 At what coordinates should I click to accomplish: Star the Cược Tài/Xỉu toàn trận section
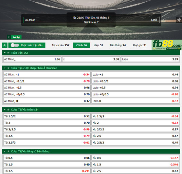tap(8, 110)
